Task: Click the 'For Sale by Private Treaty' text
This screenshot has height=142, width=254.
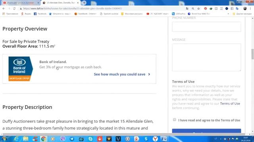Action: tap(26, 41)
